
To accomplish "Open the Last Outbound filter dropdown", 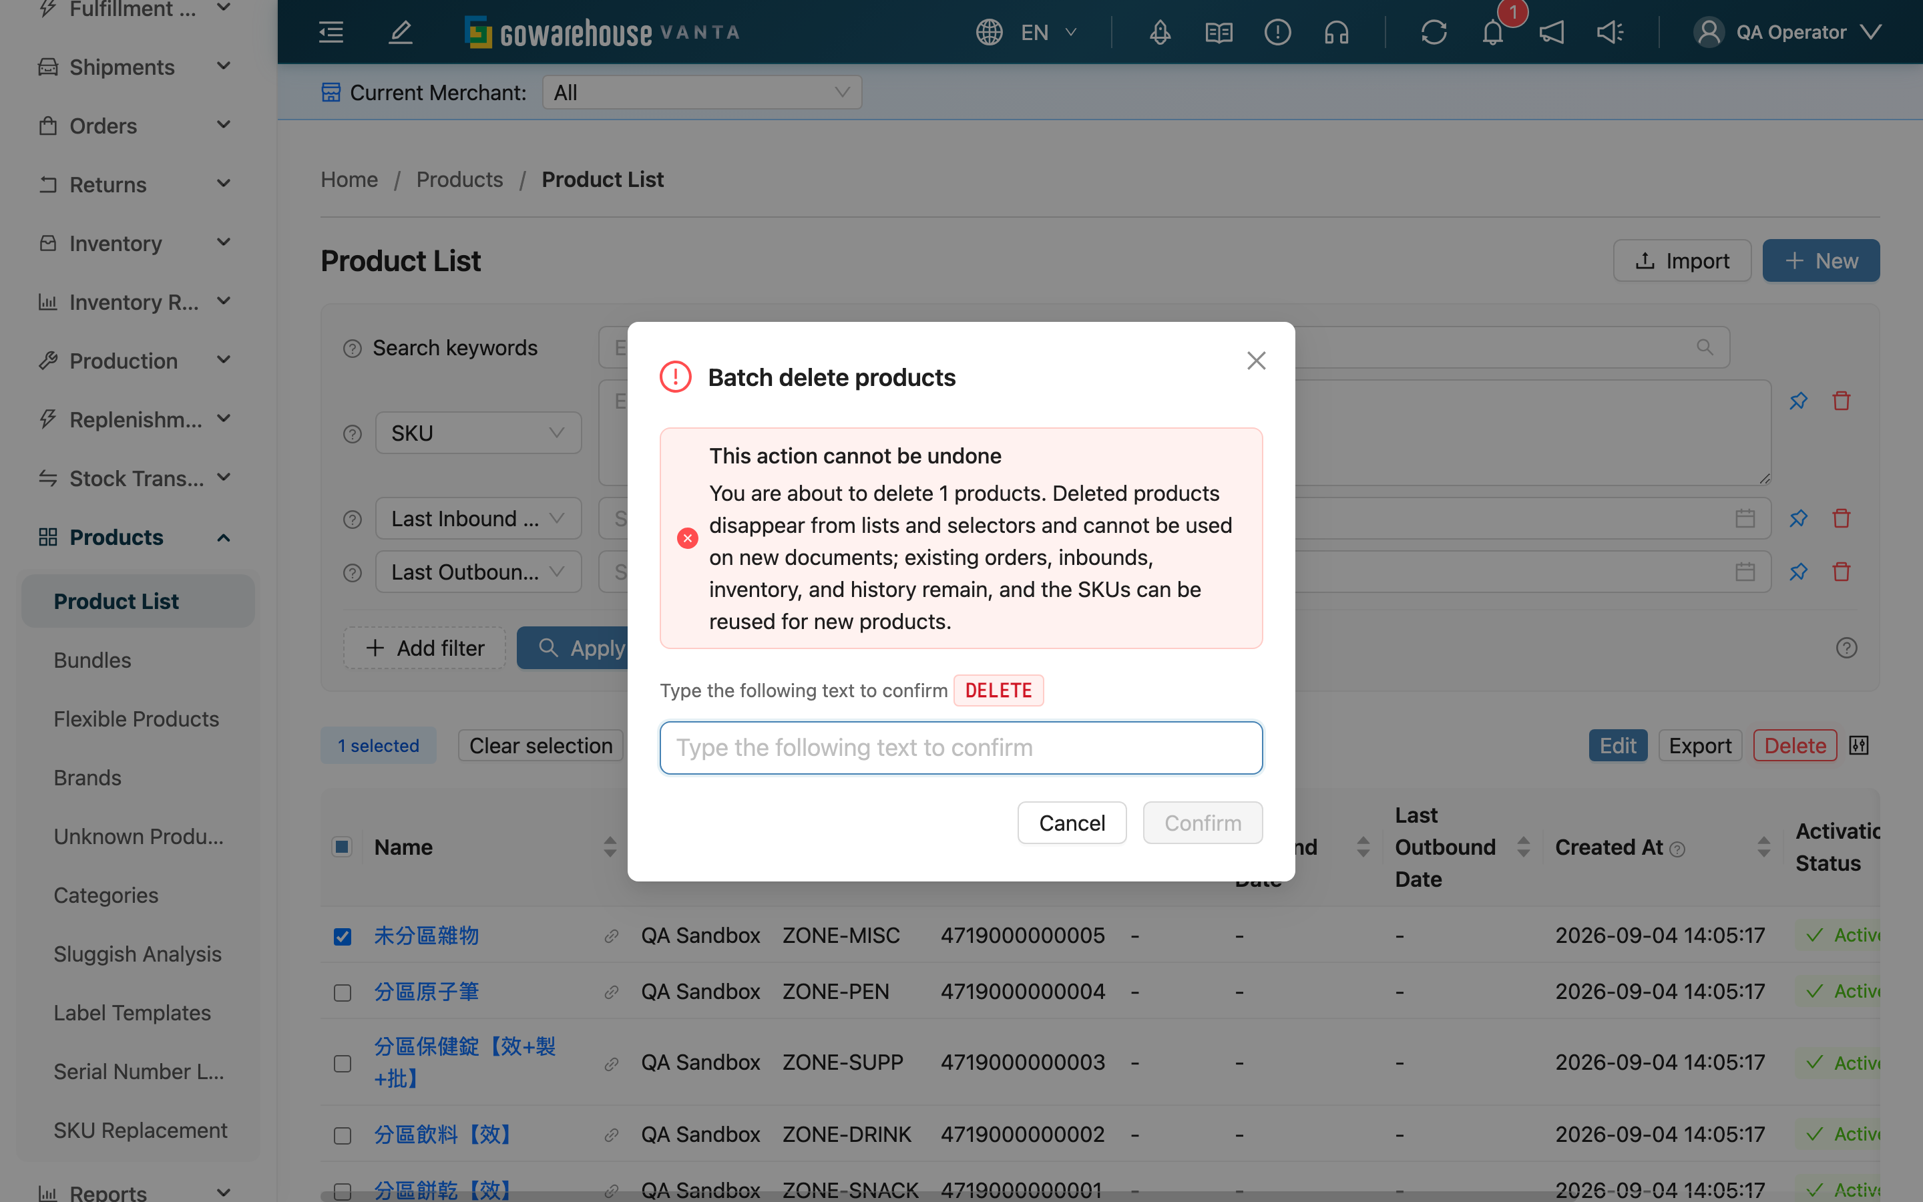I will click(x=478, y=572).
